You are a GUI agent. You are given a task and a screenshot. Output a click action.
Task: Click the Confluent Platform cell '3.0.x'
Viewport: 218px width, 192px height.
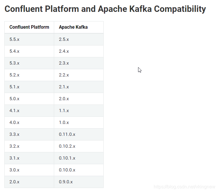[x=29, y=170]
